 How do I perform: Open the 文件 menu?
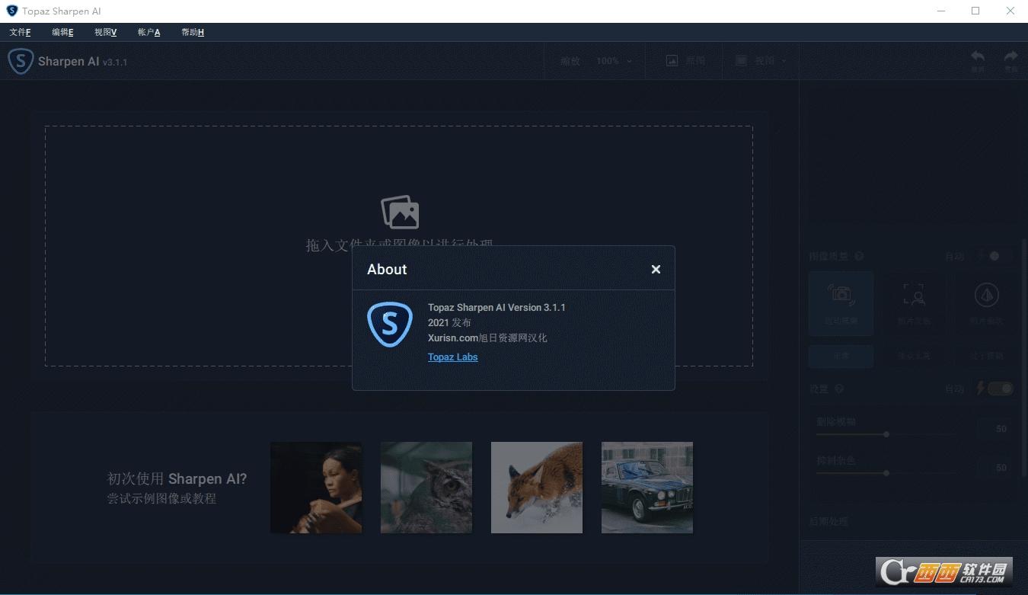click(20, 32)
